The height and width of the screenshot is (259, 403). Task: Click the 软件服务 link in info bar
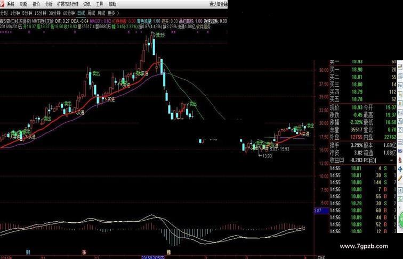click(203, 27)
